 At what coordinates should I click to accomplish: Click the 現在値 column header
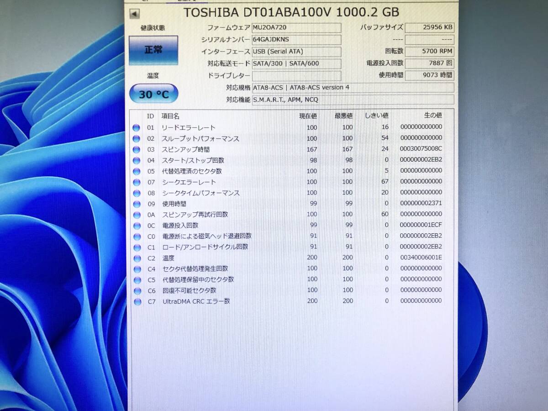tap(308, 116)
